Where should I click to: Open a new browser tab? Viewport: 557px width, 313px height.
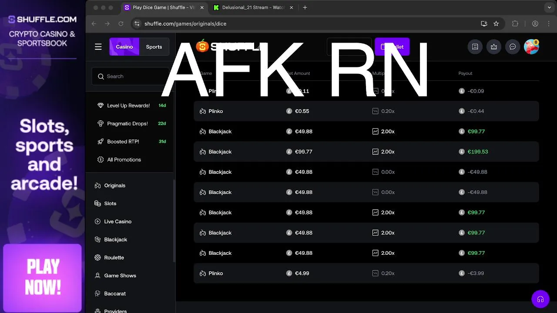305,7
